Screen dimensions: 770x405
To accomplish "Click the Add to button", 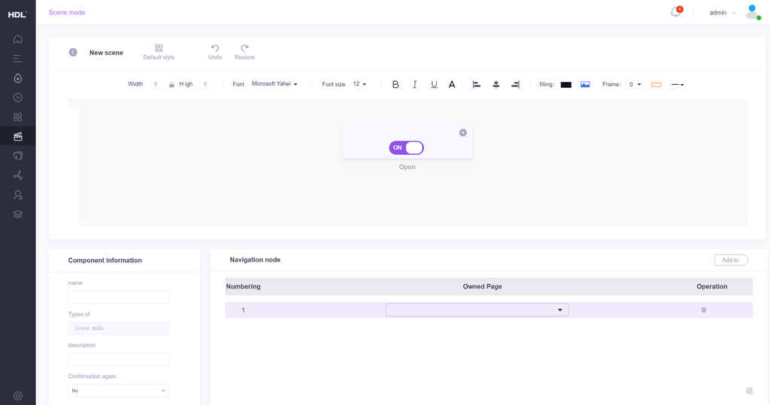I will tap(730, 260).
